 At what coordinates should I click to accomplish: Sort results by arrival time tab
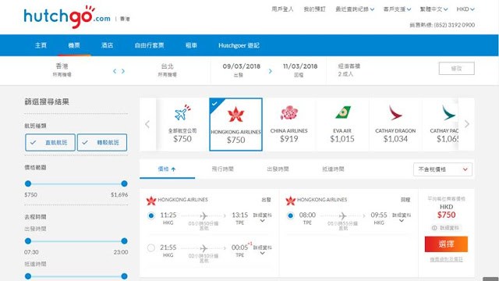pyautogui.click(x=333, y=169)
